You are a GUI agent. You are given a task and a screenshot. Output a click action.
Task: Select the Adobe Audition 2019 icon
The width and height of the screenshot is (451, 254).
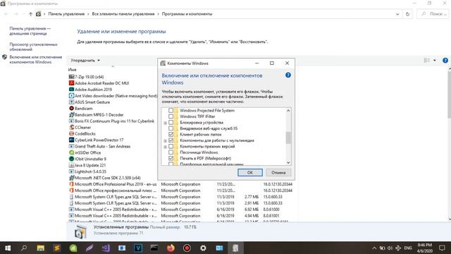pos(71,90)
